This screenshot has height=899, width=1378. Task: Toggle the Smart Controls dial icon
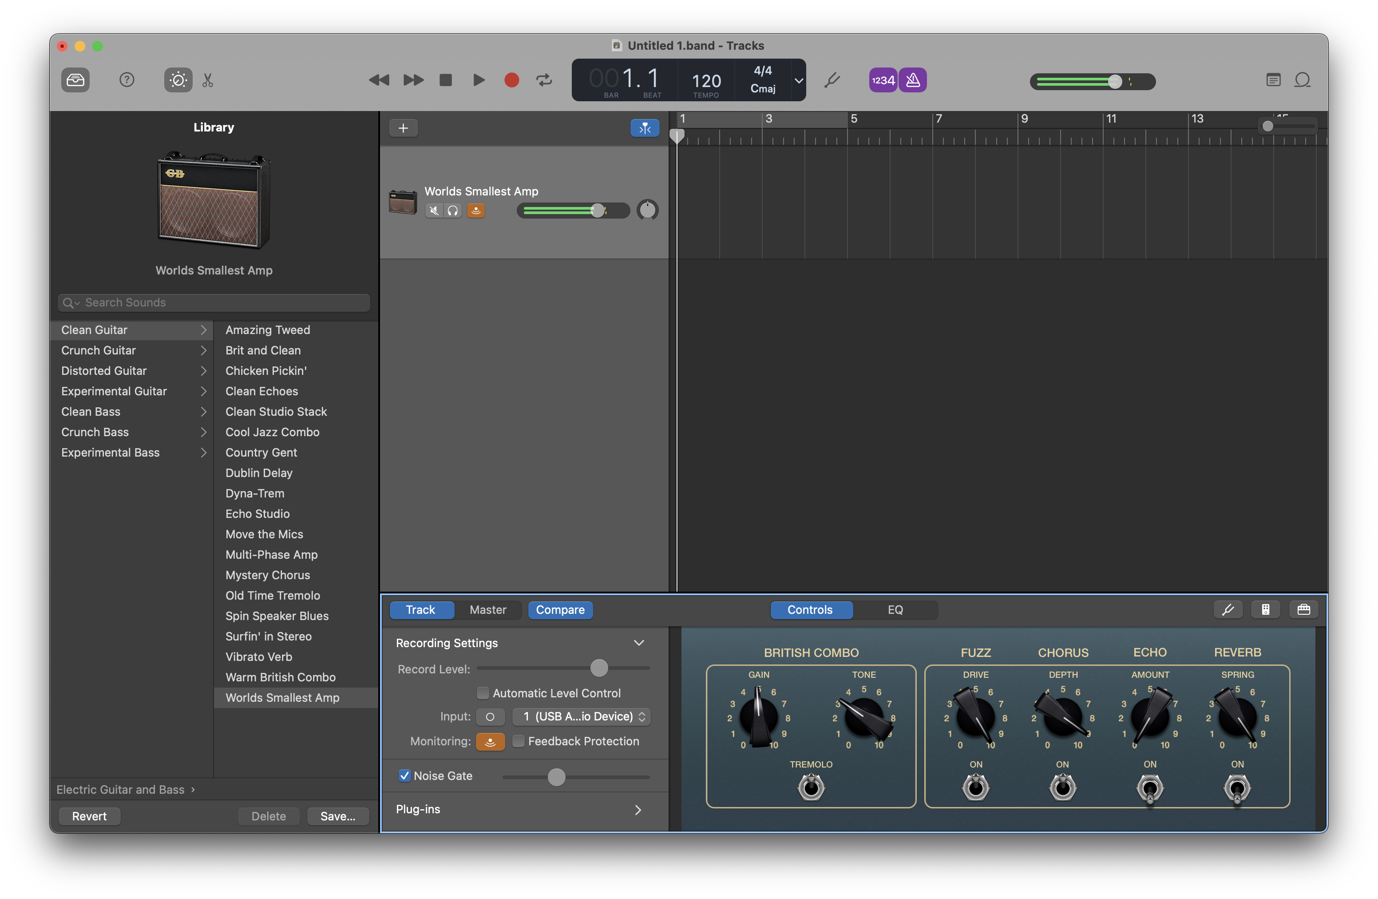tap(178, 80)
